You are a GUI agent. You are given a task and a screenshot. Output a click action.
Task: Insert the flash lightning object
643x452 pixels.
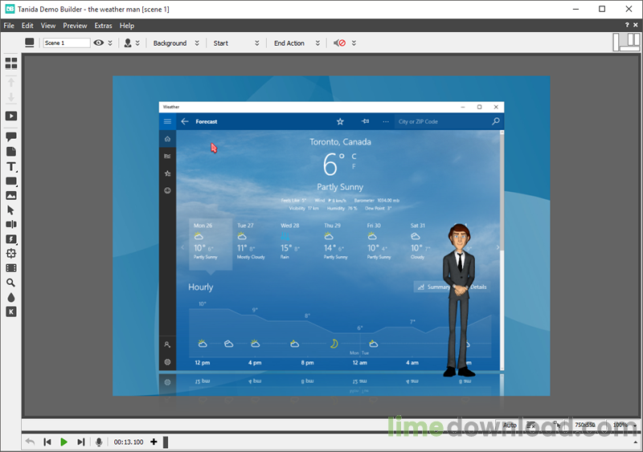click(11, 239)
